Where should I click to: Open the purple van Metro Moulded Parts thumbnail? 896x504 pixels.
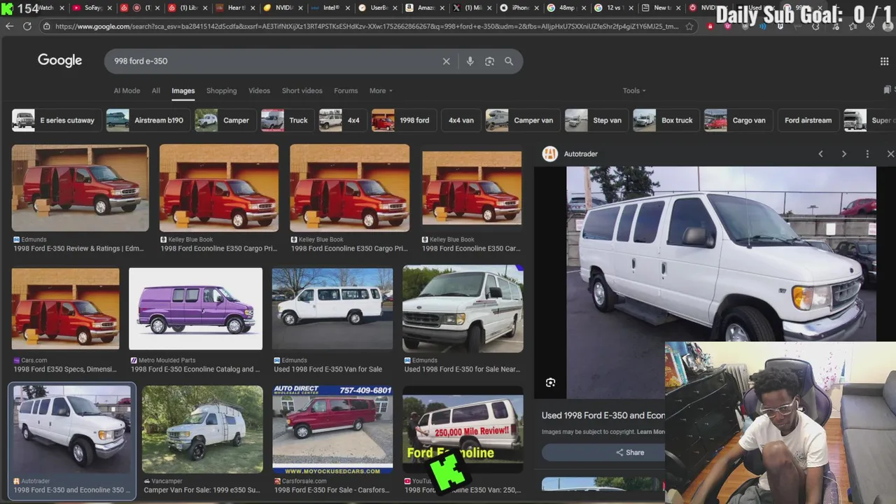(x=195, y=308)
